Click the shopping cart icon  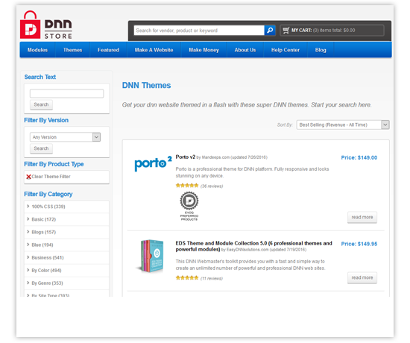(x=286, y=31)
